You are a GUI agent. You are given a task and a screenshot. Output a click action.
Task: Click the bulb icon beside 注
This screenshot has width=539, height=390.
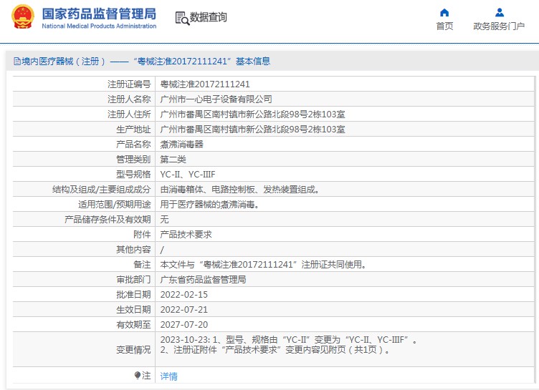coord(138,375)
